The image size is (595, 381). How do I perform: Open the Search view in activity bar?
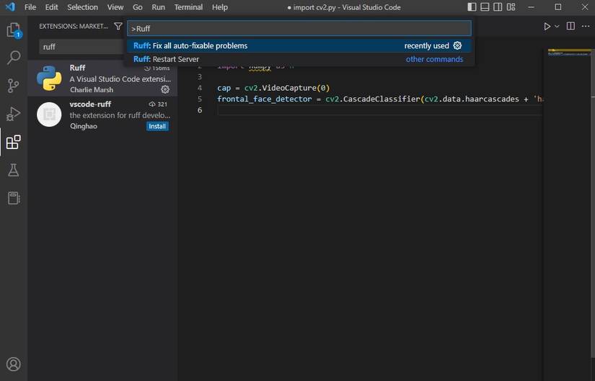click(13, 58)
